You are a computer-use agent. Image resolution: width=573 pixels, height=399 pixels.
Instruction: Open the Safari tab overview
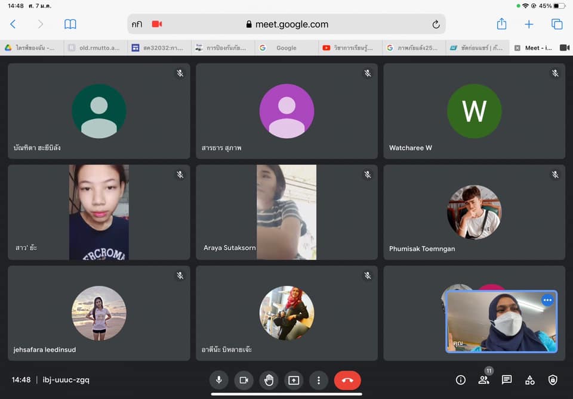coord(557,24)
